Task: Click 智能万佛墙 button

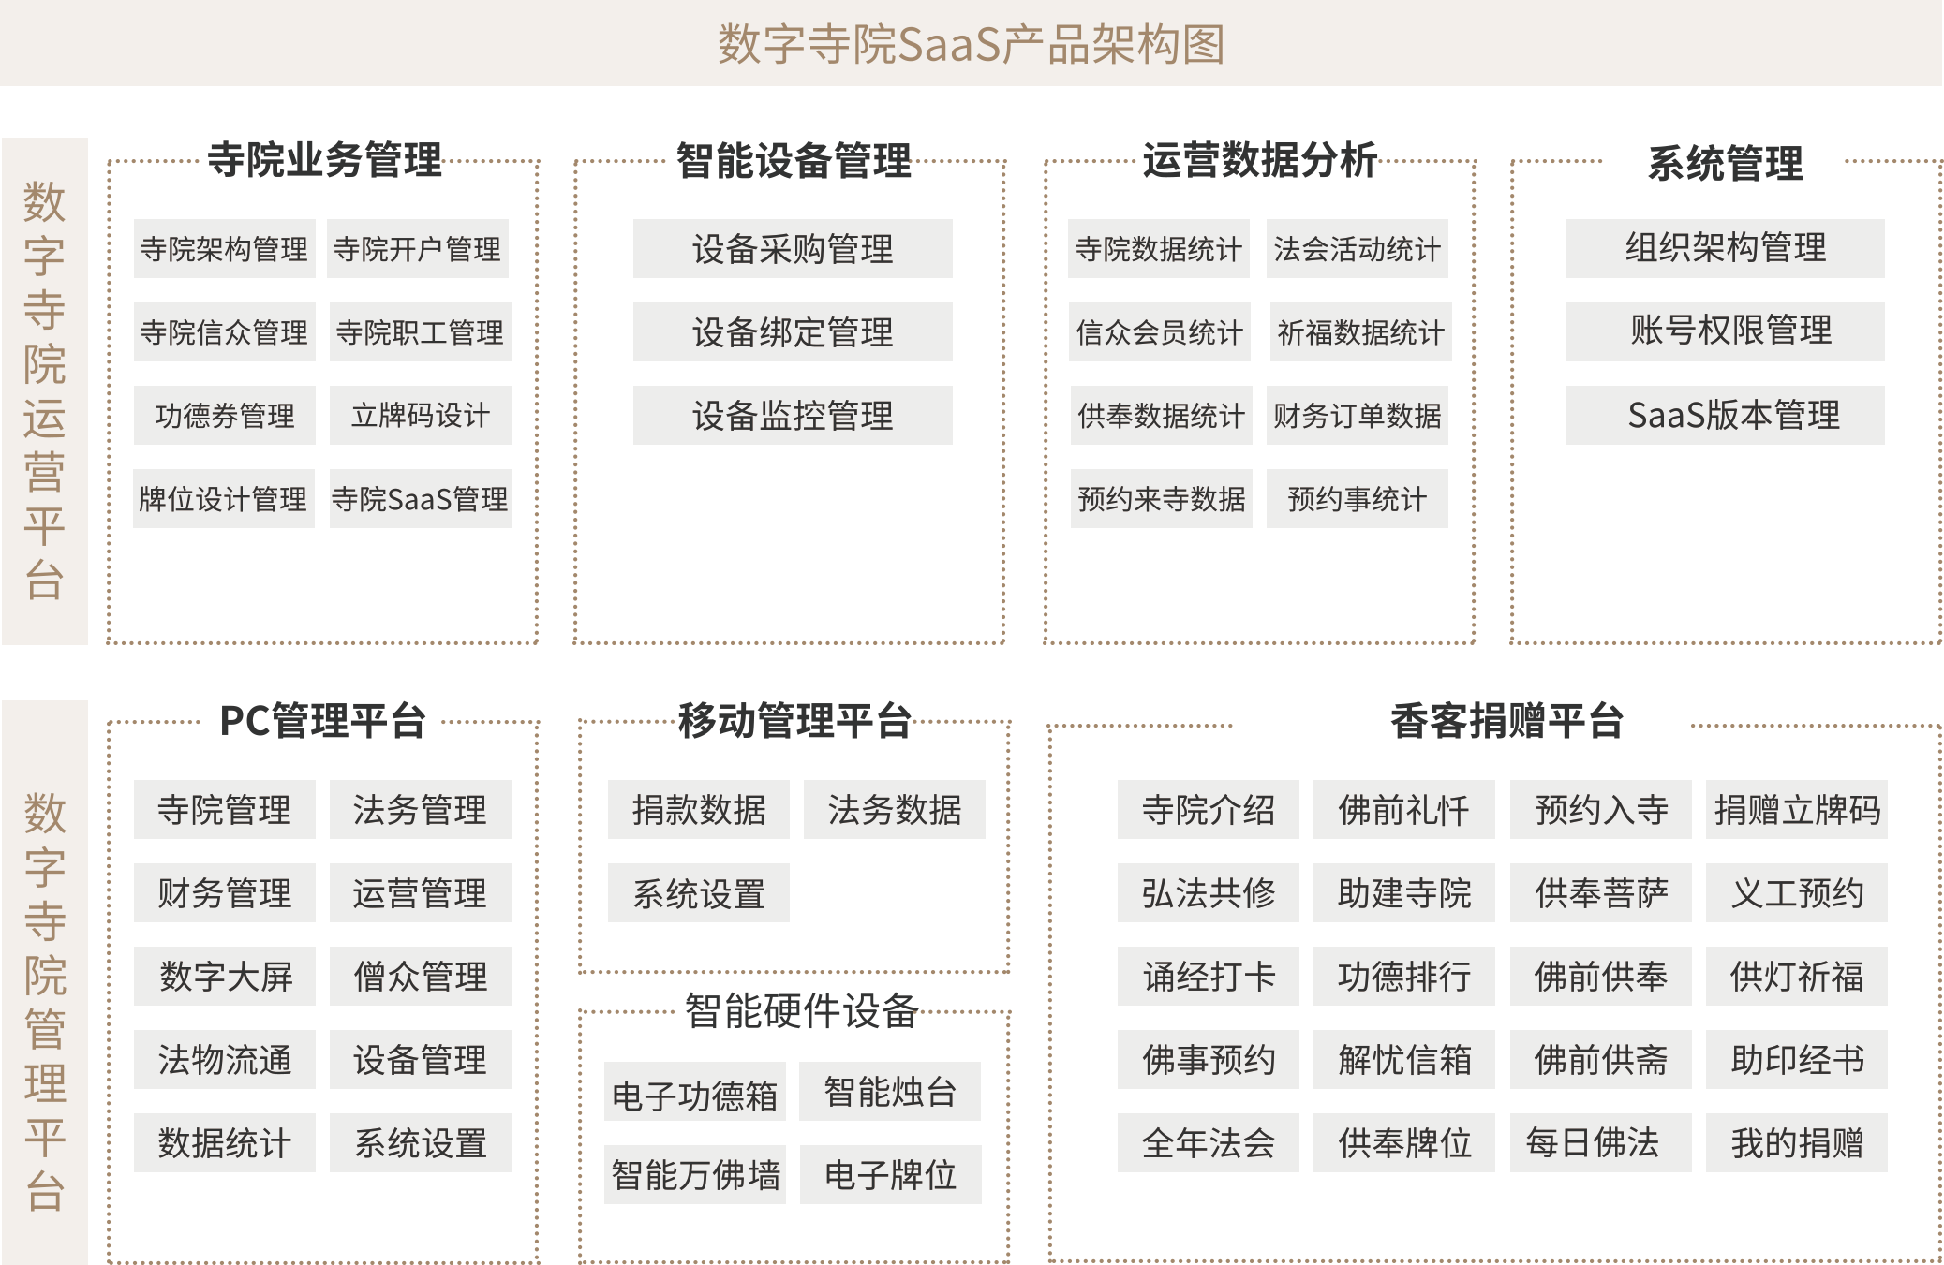Action: (x=694, y=1175)
